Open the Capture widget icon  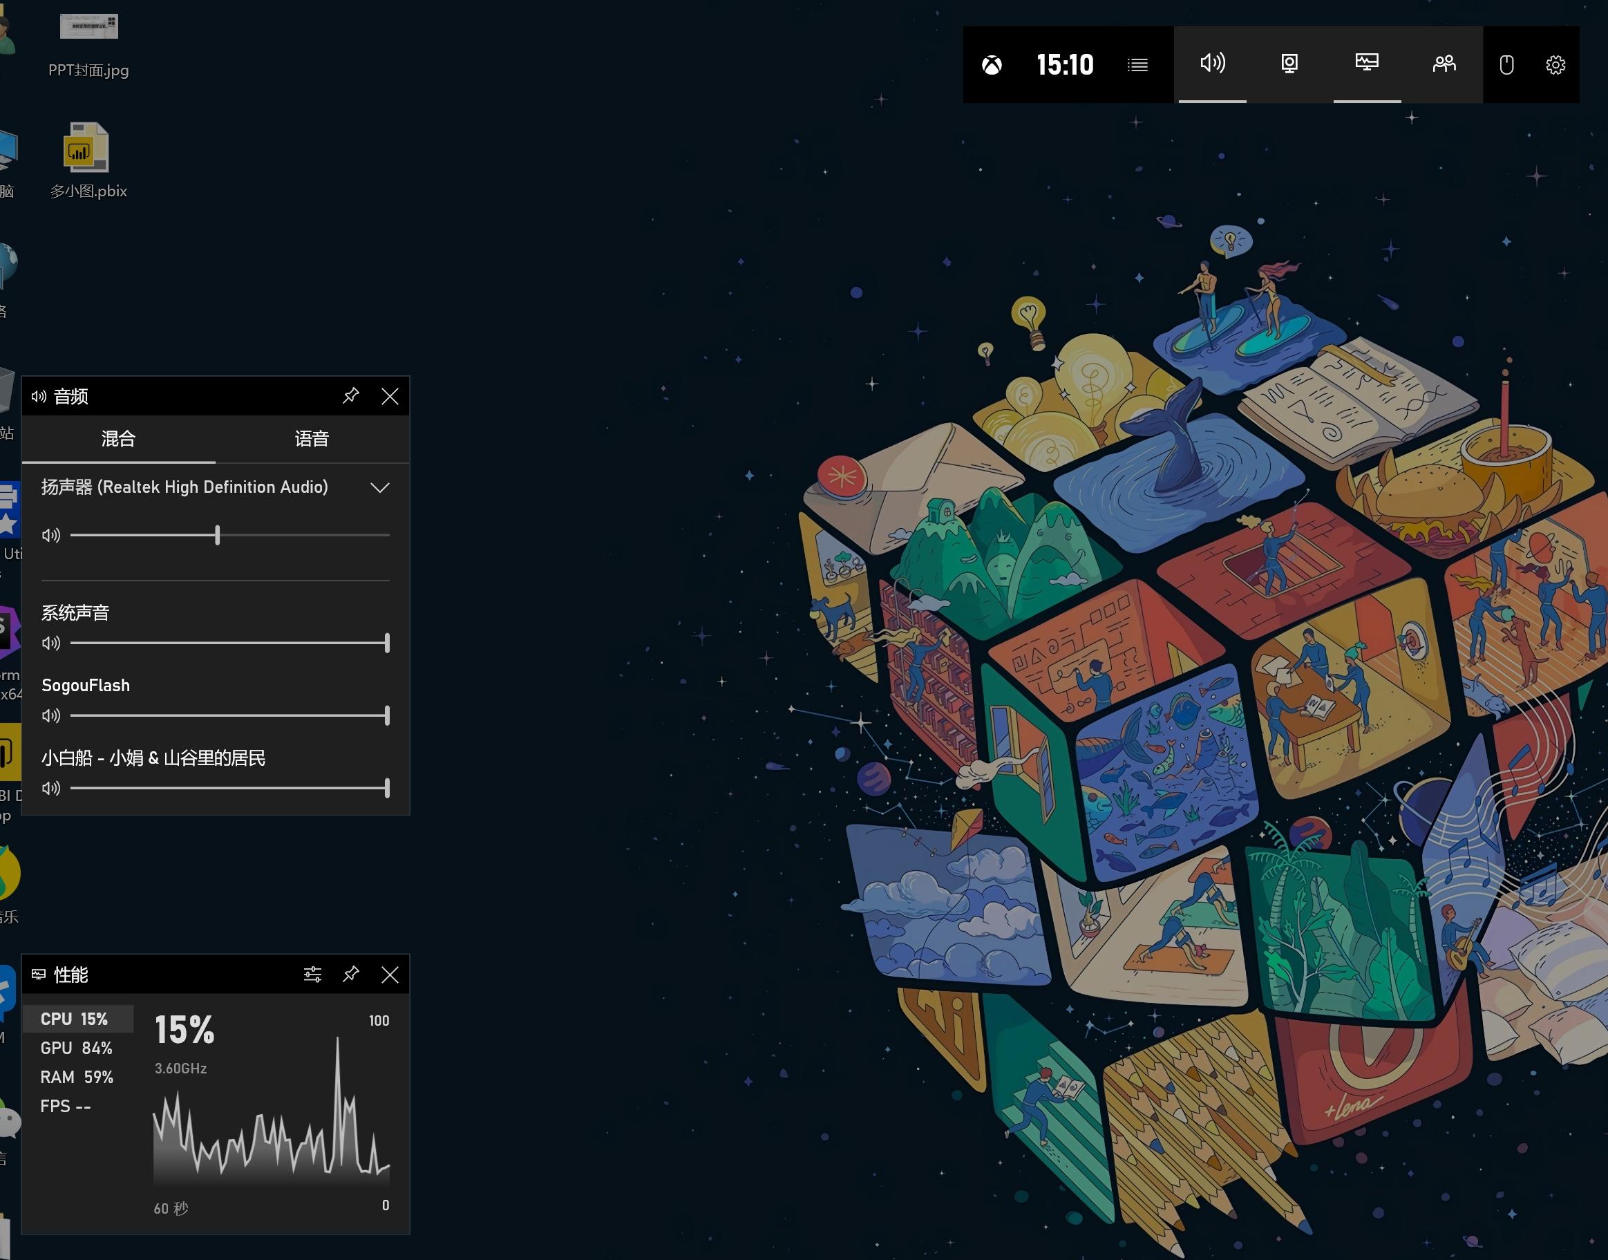click(x=1289, y=64)
